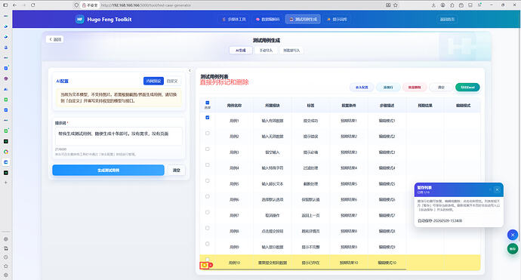Go back with the browser back arrow

click(x=14, y=5)
